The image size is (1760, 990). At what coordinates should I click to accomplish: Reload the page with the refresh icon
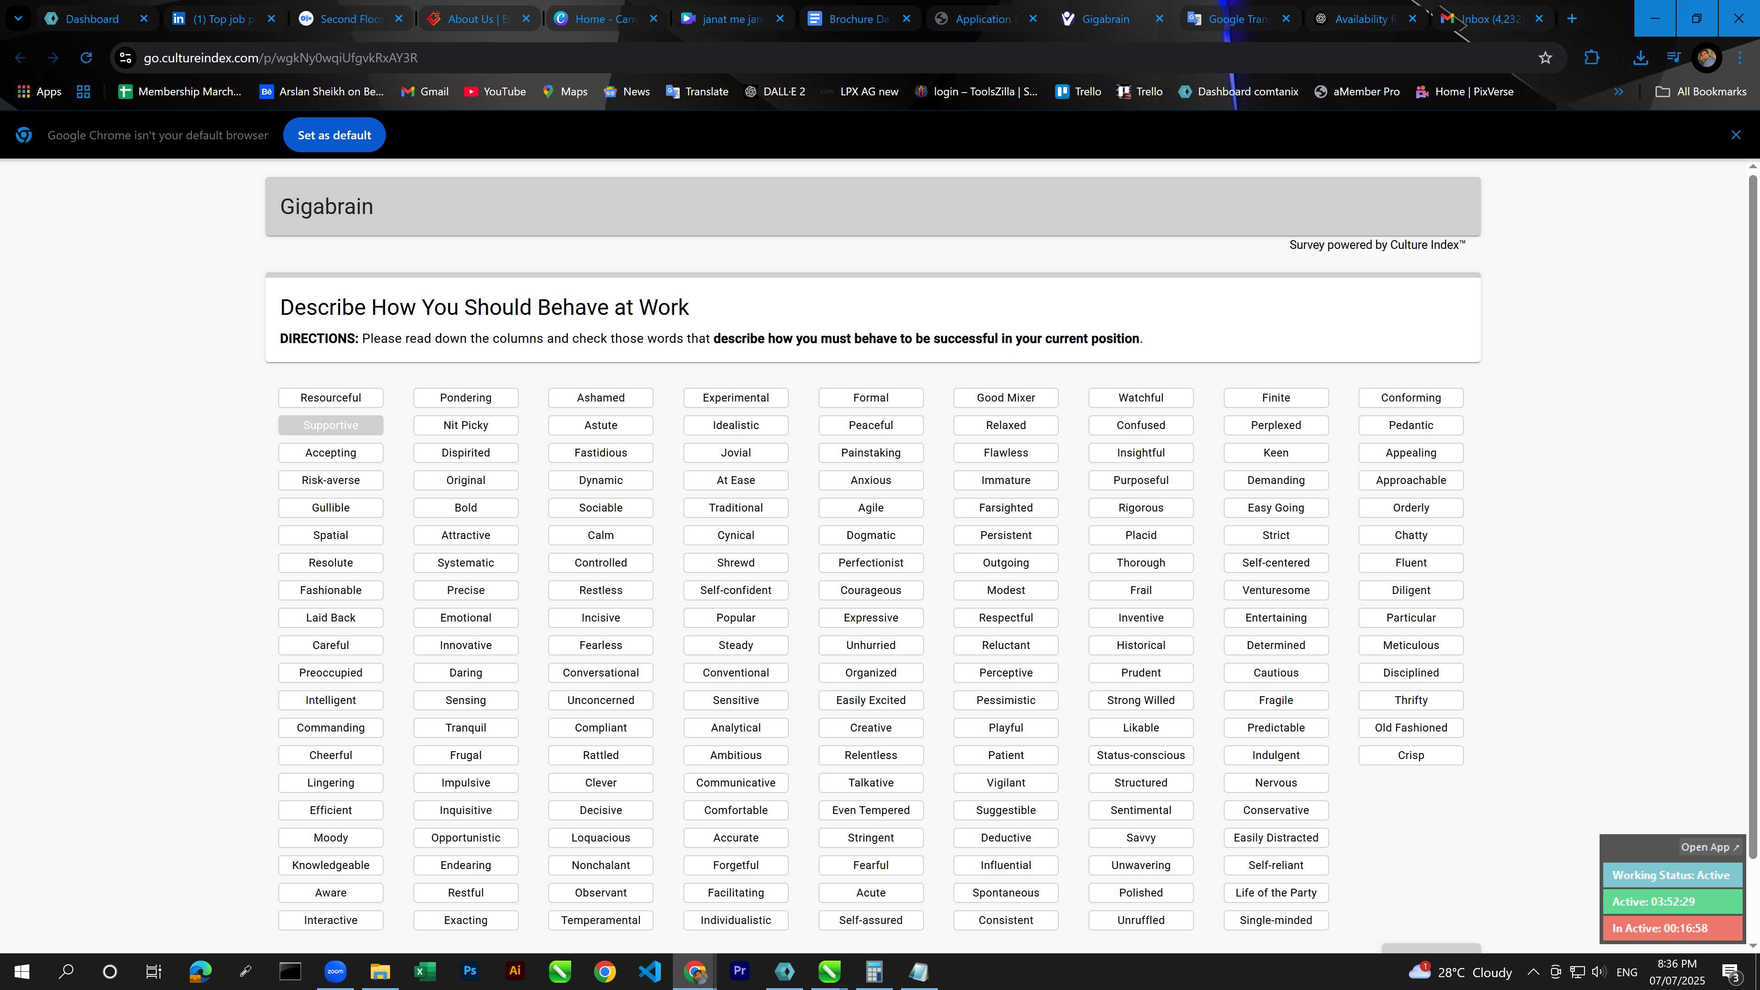(85, 58)
